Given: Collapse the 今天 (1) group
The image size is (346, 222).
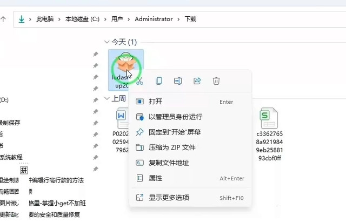Looking at the screenshot, I should [107, 42].
